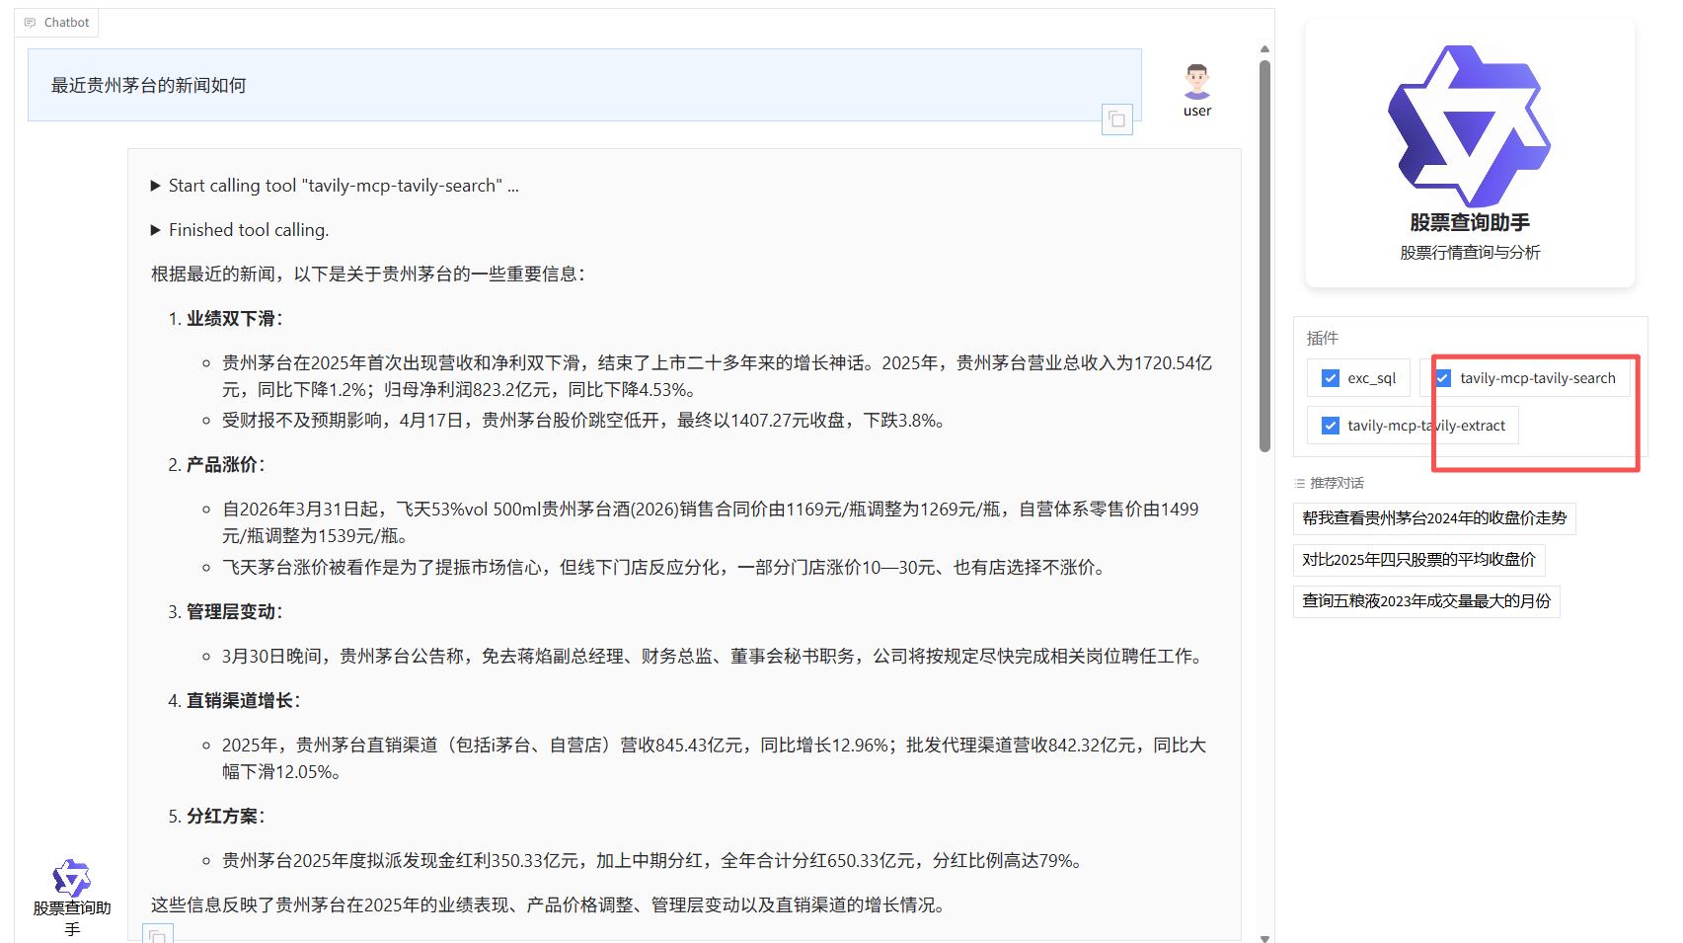Click the chat scrollbar up arrow
This screenshot has height=943, width=1683.
tap(1264, 48)
